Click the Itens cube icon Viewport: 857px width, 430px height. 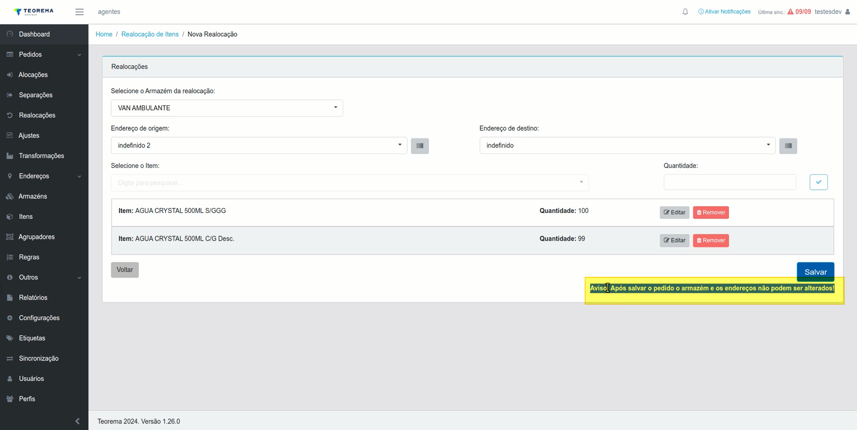[x=10, y=217]
